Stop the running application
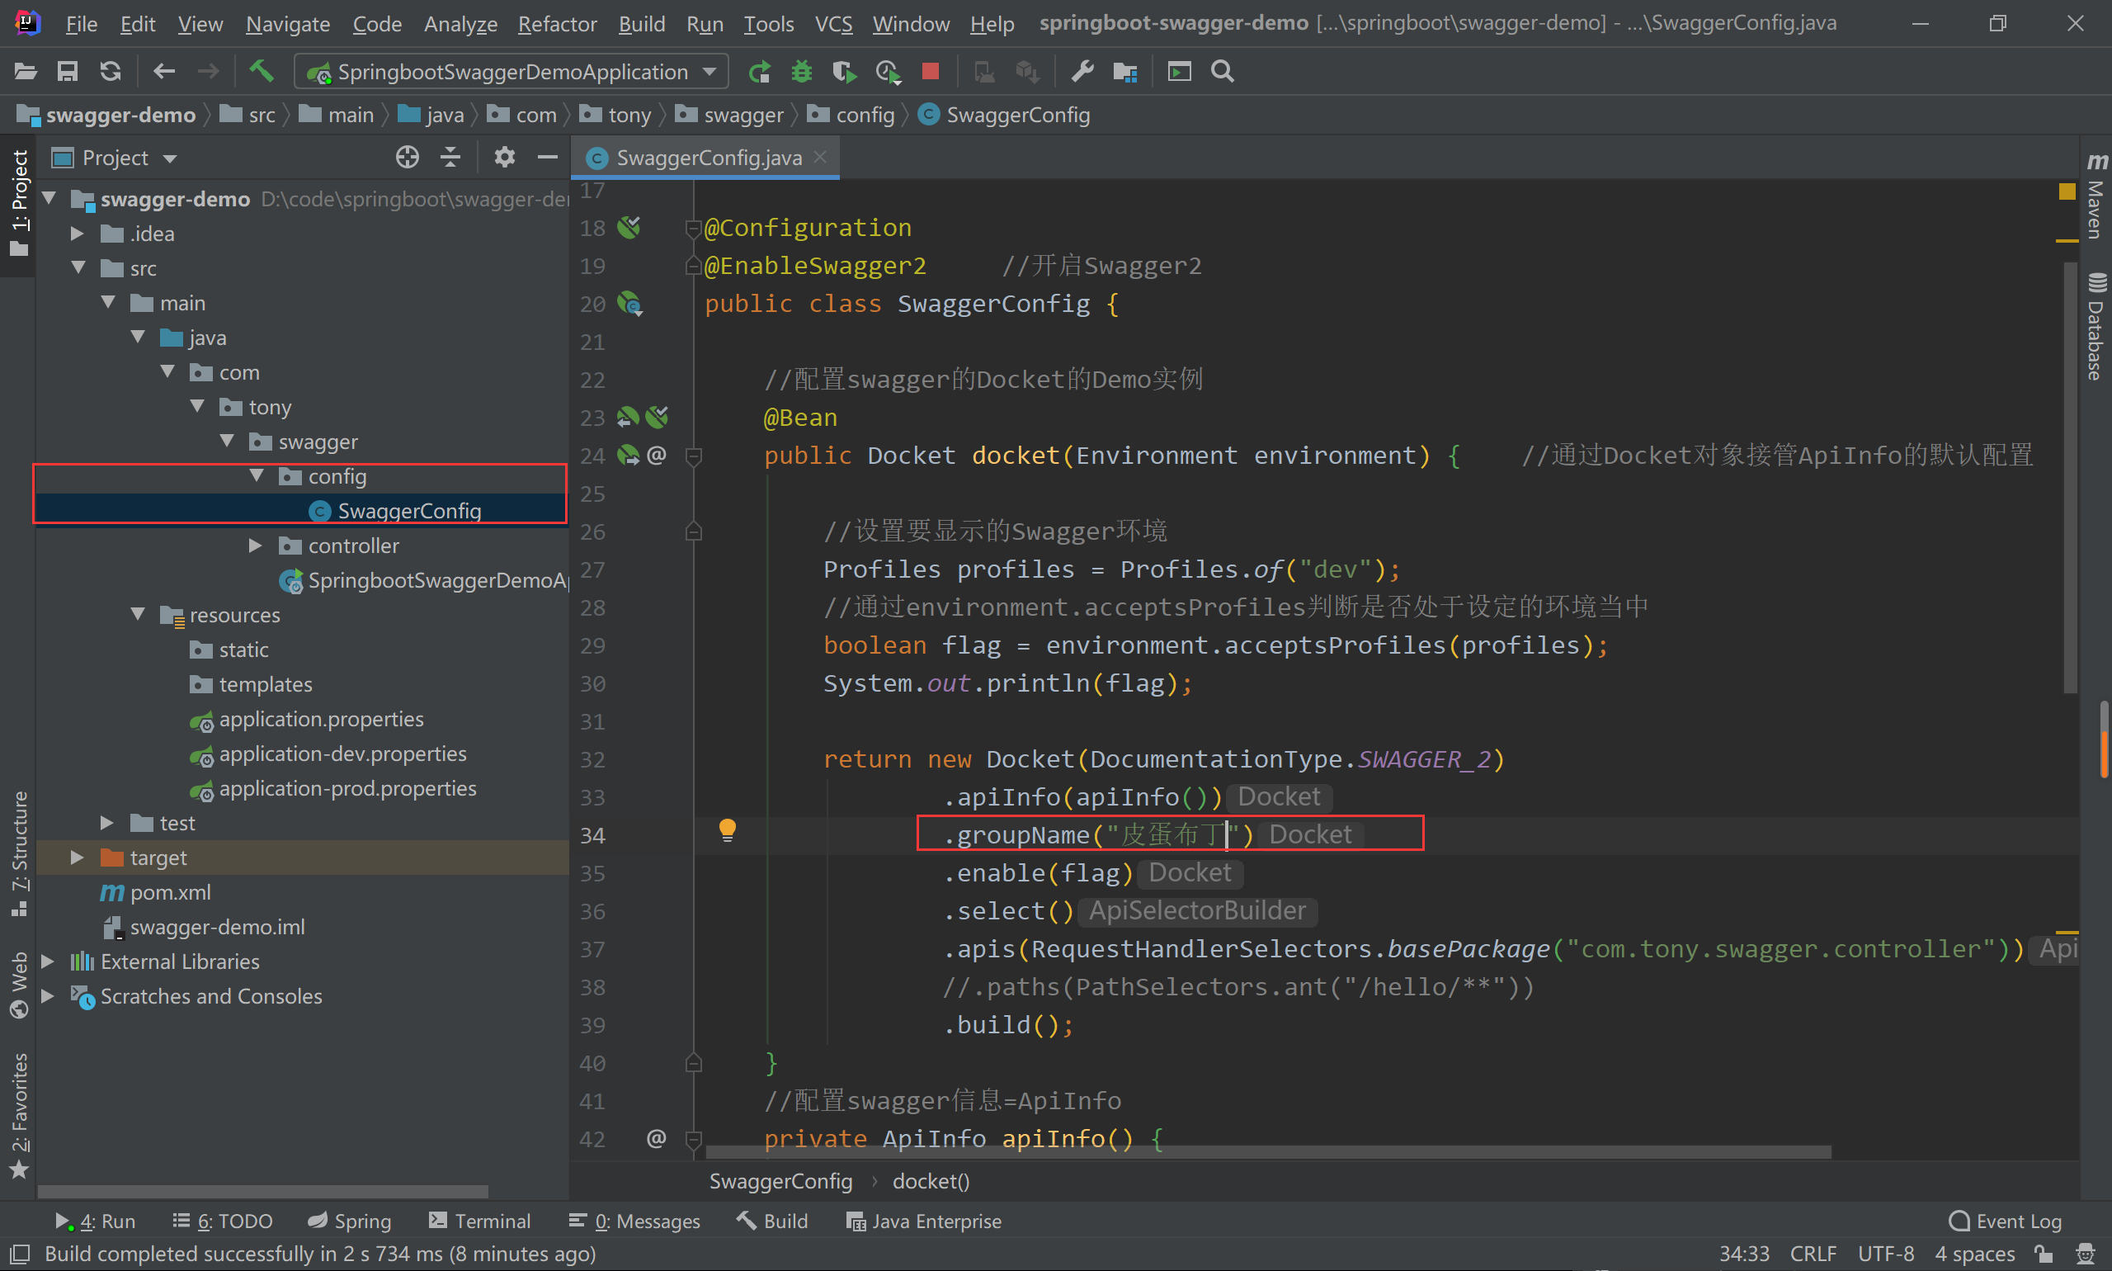Viewport: 2112px width, 1271px height. tap(931, 71)
